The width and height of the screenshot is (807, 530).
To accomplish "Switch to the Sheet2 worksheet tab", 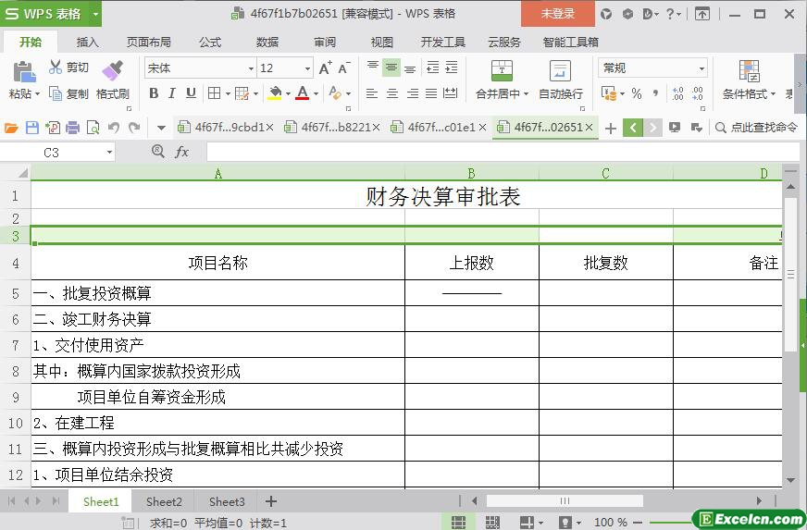I will coord(164,501).
